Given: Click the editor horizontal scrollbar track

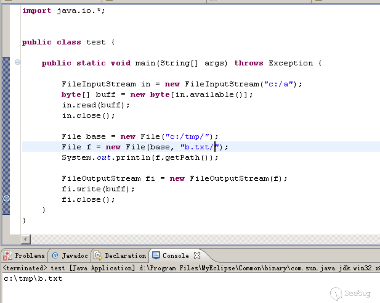Looking at the screenshot, I should point(205,239).
